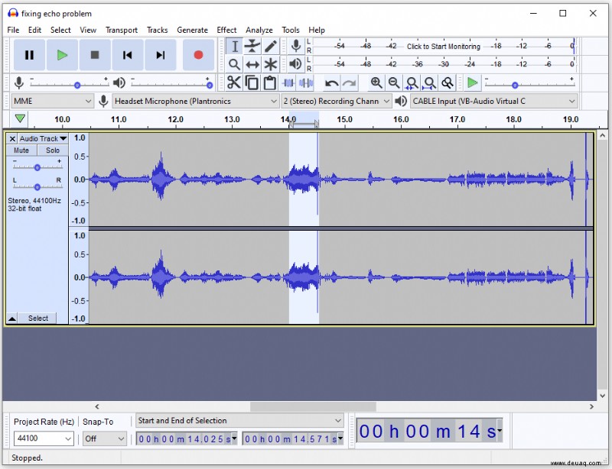Fit selection to window width
Image resolution: width=612 pixels, height=469 pixels.
[412, 82]
